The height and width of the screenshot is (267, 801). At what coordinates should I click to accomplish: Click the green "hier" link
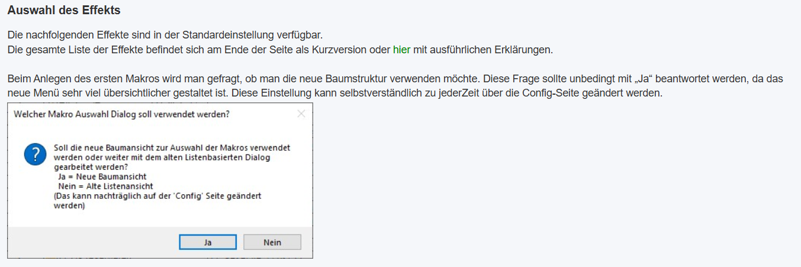tap(401, 50)
